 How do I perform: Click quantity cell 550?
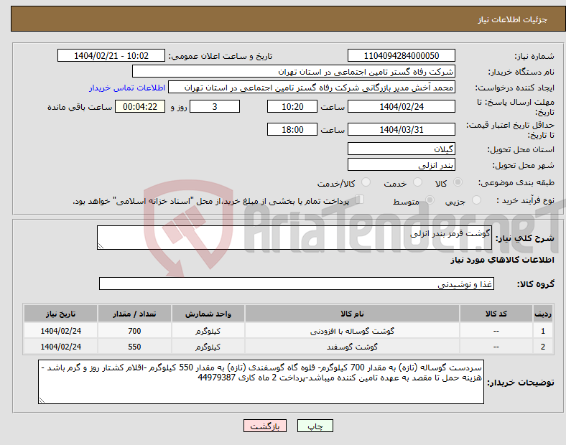134,347
